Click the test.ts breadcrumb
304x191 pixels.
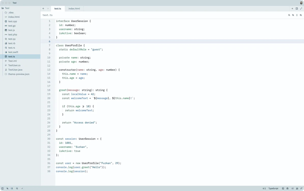(x=48, y=15)
